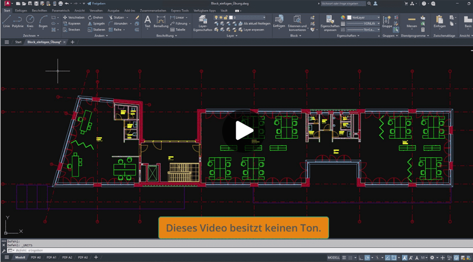Screen dimensions: 473x262
Task: Open the Autodesk App Store cart
Action: point(406,4)
